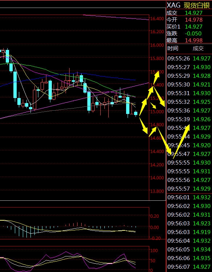Click the 14.000 price axis label
Image resolution: width=212 pixels, height=272 pixels.
[157, 178]
